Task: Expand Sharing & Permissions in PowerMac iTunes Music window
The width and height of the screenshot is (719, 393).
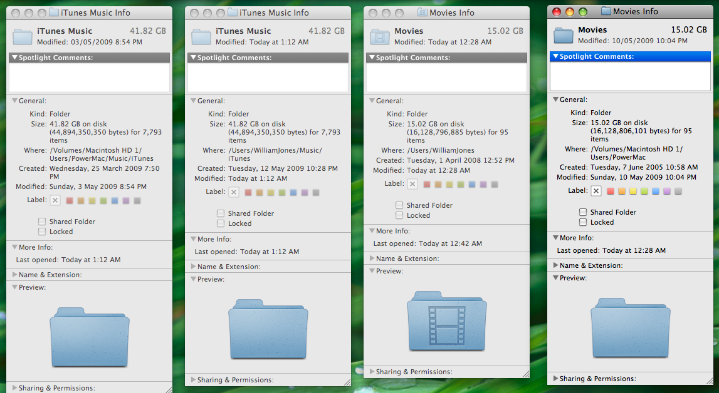Action: pos(14,388)
